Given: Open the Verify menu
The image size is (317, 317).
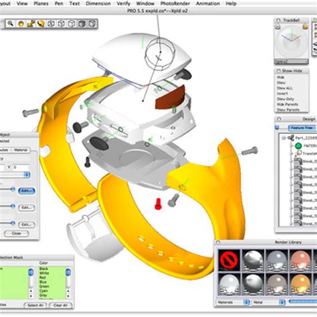Looking at the screenshot, I should point(124,3).
